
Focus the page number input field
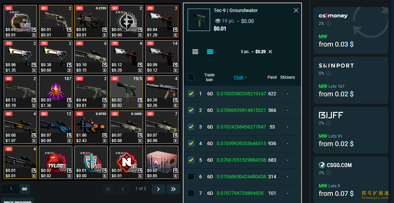[x=11, y=189]
